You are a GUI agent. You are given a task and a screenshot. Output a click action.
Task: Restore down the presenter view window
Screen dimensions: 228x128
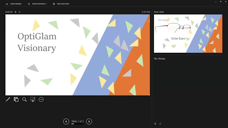click(x=221, y=2)
